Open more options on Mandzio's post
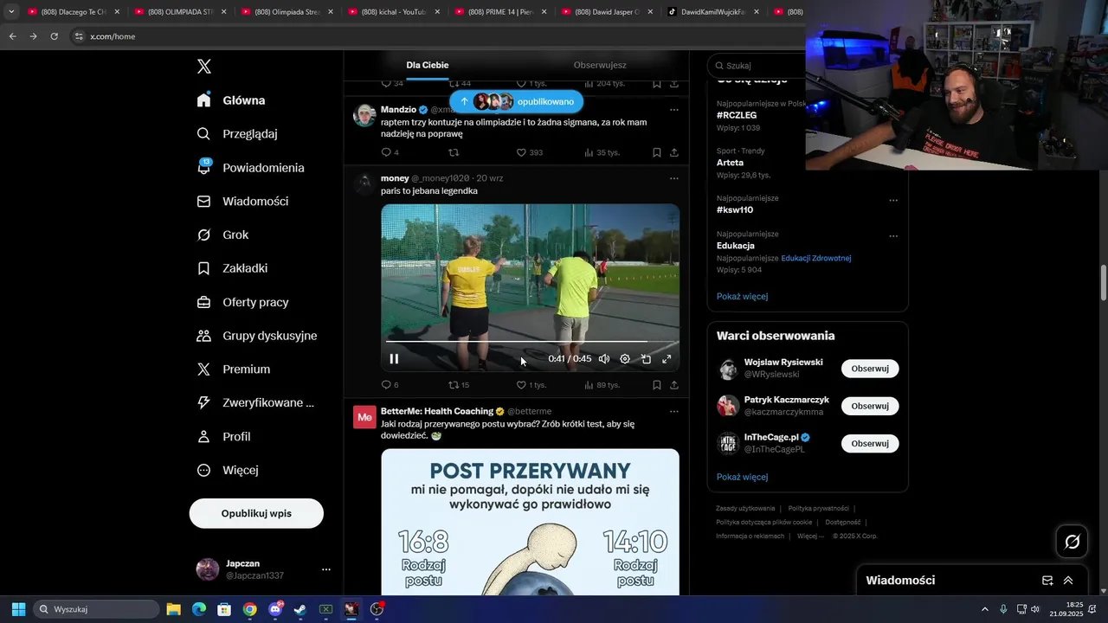Image resolution: width=1108 pixels, height=623 pixels. point(674,110)
